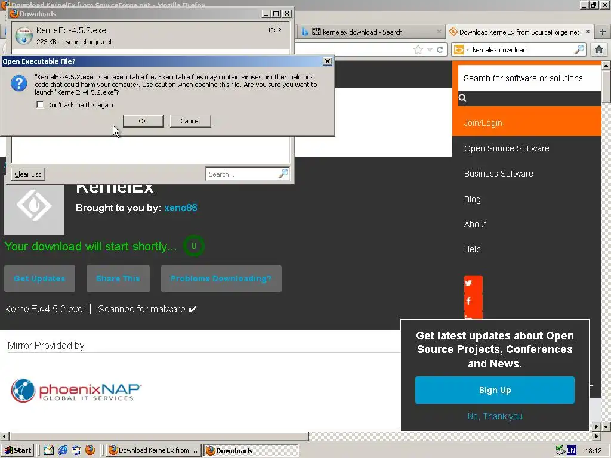Click the SourceForge search magnifier icon
Viewport: 611px width, 458px height.
click(x=462, y=98)
